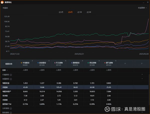Switch chart range to 近3月
This screenshot has height=114, width=150.
[x=61, y=12]
